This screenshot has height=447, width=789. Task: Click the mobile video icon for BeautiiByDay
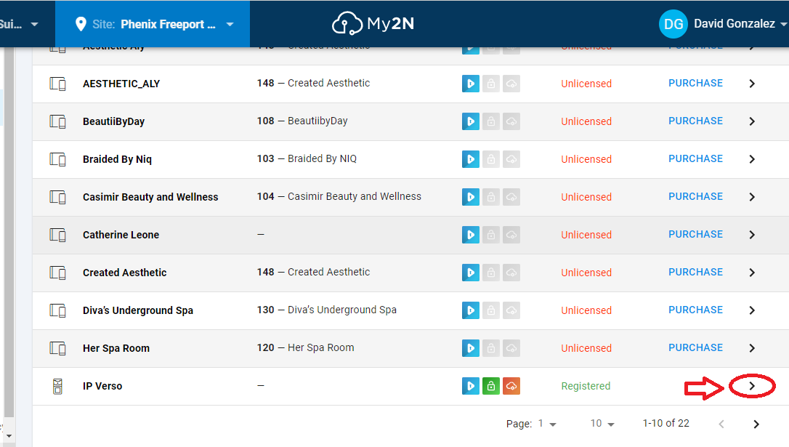(x=471, y=121)
